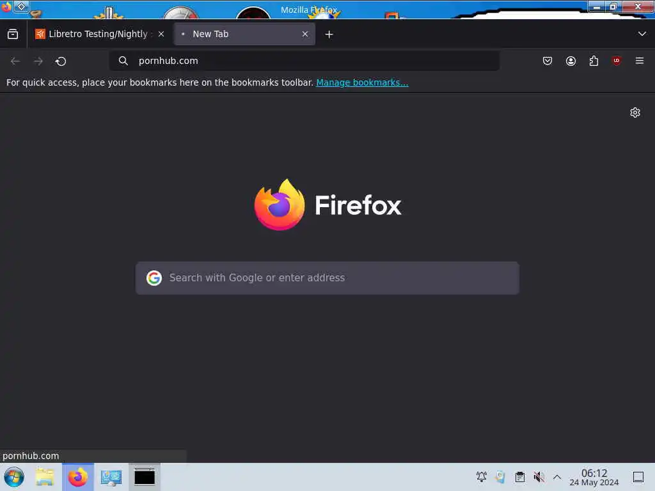The width and height of the screenshot is (655, 491).
Task: Go forward one page
Action: (x=38, y=61)
